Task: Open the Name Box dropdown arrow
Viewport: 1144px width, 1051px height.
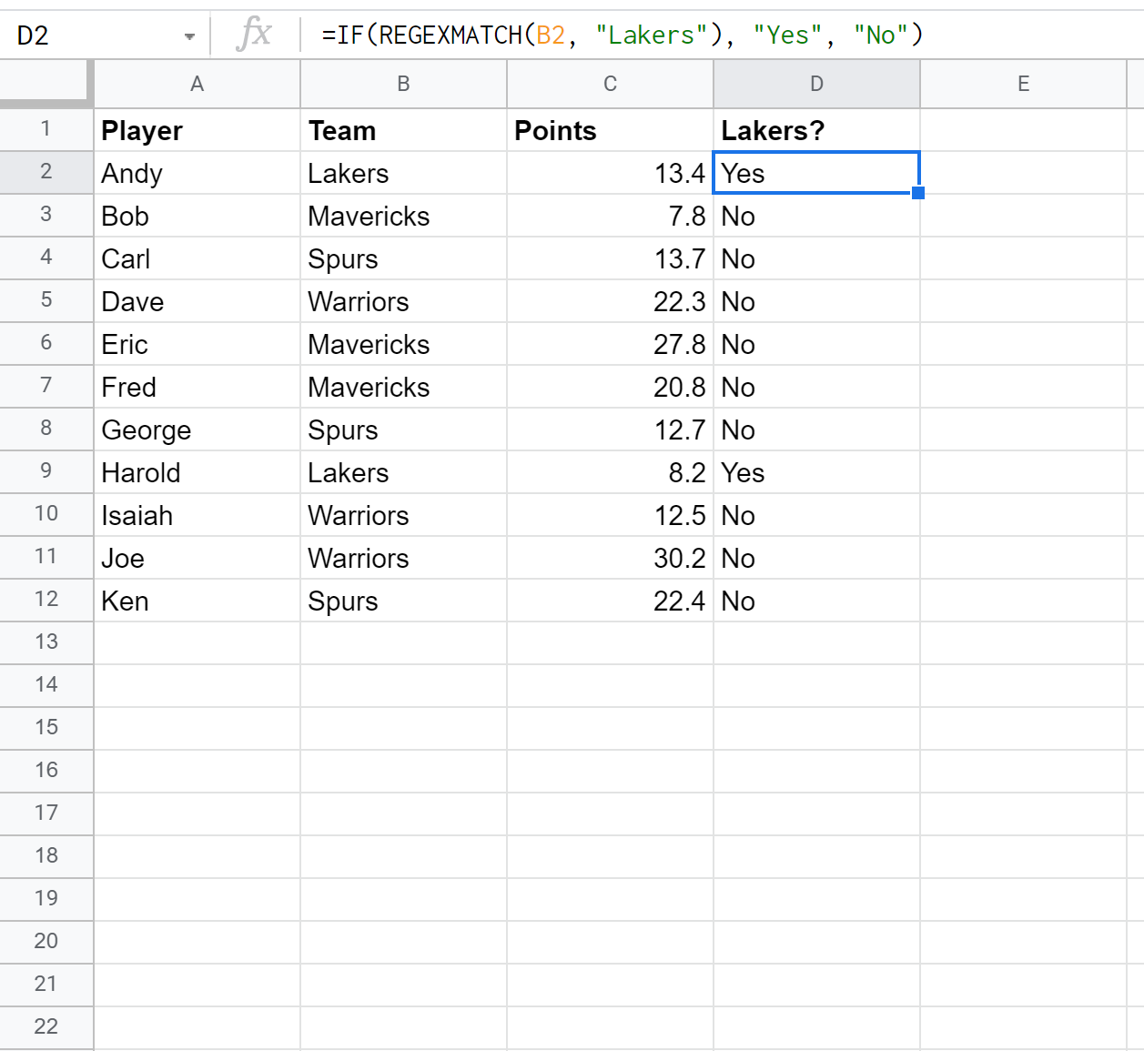Action: coord(189,35)
